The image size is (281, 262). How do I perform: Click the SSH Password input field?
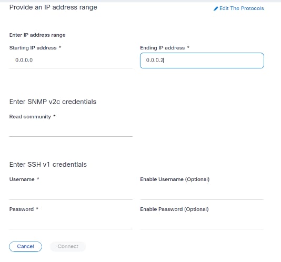[71, 222]
